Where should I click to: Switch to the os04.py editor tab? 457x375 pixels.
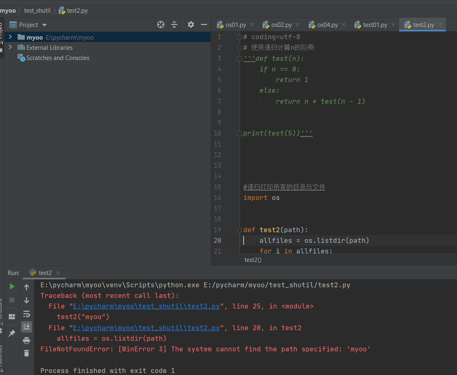pyautogui.click(x=327, y=25)
